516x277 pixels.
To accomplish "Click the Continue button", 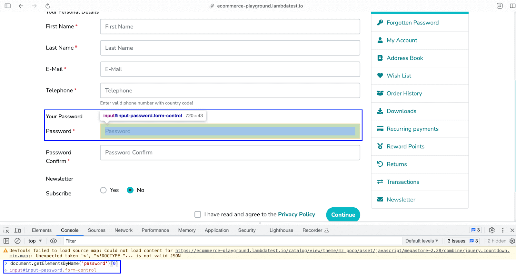I will point(343,215).
